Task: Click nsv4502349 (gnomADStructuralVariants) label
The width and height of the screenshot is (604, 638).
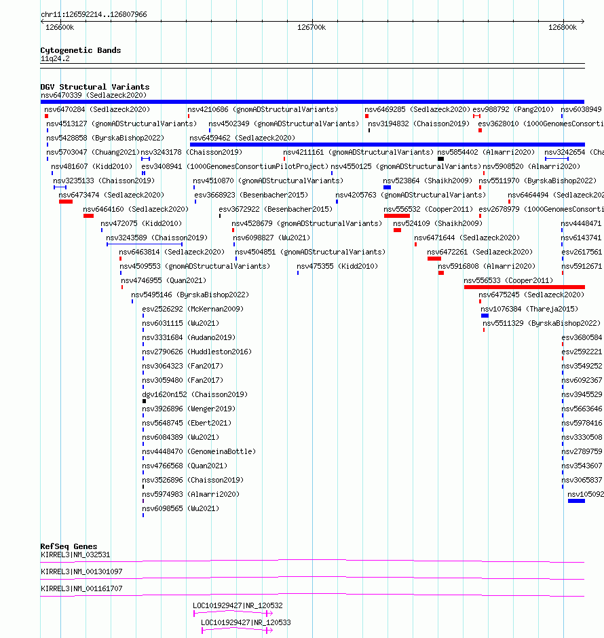Action: tap(284, 124)
